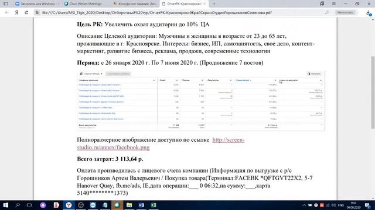Viewport: 375px width, 210px height.
Task: Click the Yandex 'Я' home button
Action: pos(16,12)
